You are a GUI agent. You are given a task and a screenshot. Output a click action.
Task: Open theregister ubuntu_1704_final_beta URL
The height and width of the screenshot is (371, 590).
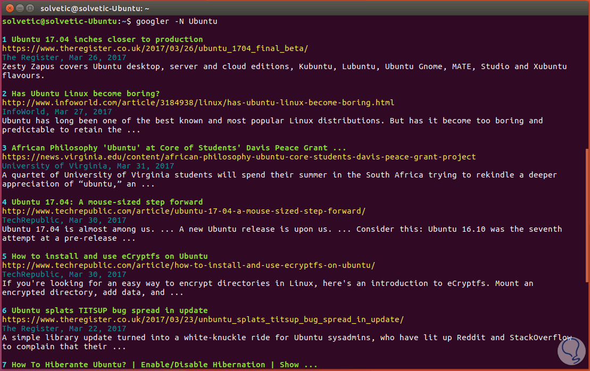155,48
